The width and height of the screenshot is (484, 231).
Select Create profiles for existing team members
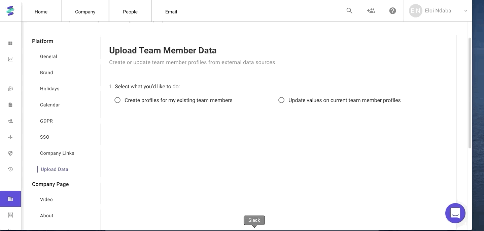point(117,100)
